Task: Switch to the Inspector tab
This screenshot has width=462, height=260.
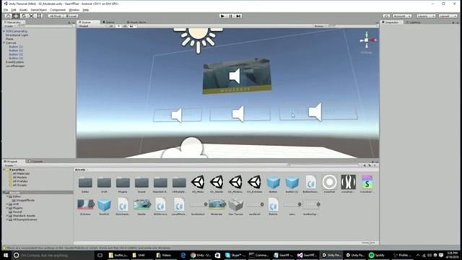Action: 391,22
